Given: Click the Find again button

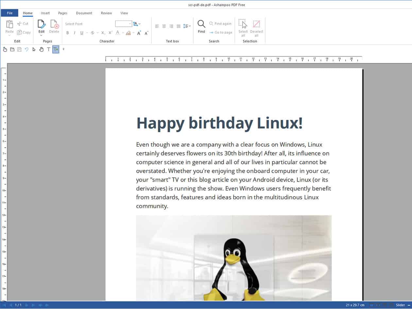Looking at the screenshot, I should (x=220, y=24).
